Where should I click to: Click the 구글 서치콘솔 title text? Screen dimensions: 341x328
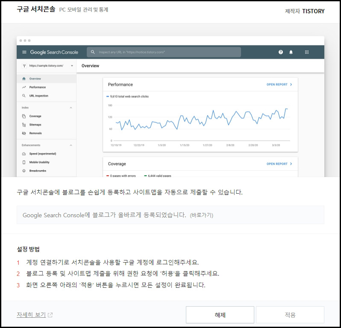pos(36,9)
